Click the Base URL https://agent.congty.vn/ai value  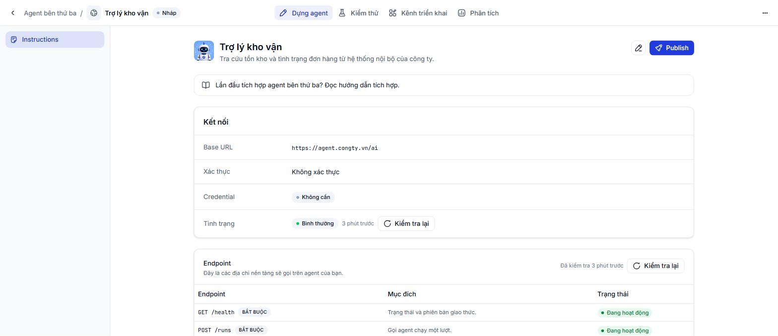pos(335,148)
